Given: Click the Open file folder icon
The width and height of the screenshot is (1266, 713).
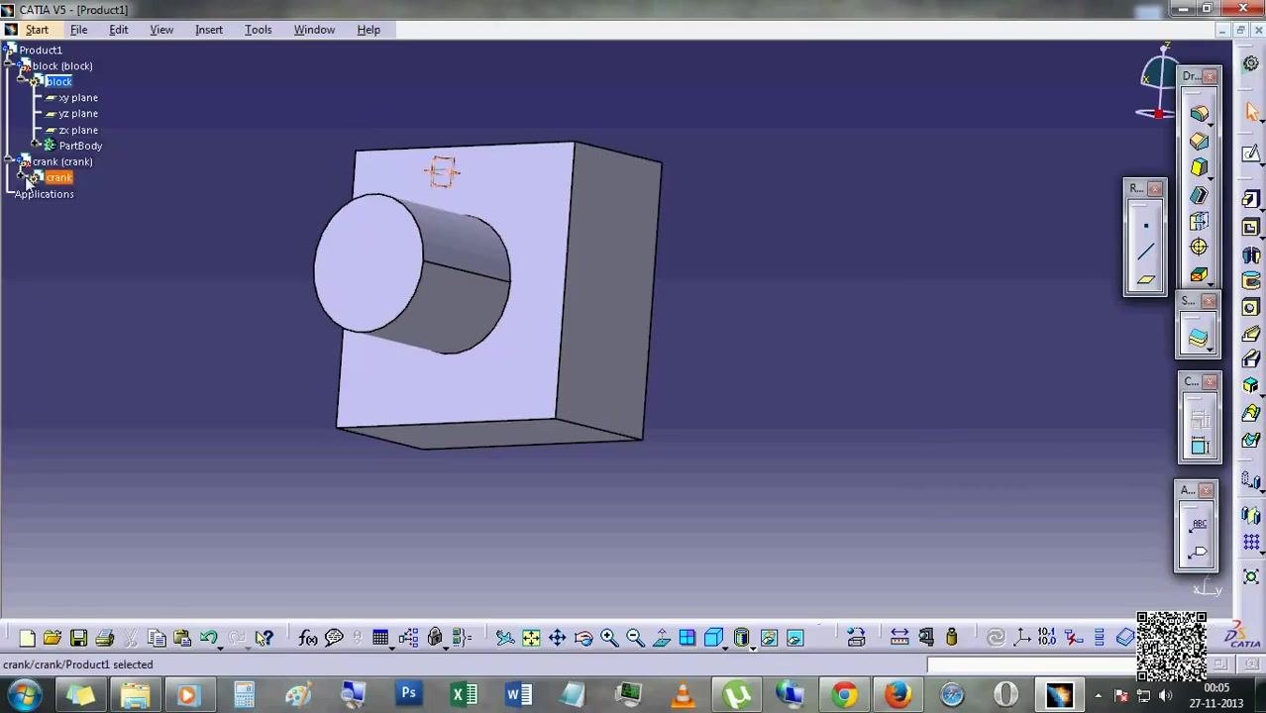Looking at the screenshot, I should (x=53, y=639).
